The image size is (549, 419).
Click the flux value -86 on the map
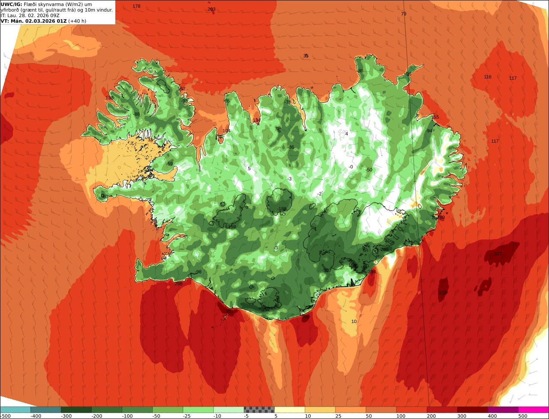click(x=291, y=147)
